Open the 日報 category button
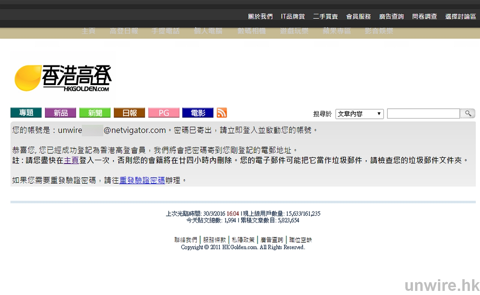Viewport: 480px width, 295px height. 129,113
